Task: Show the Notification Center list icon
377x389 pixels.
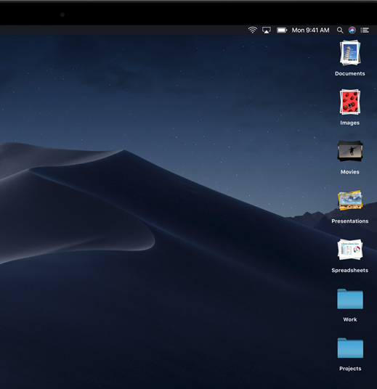Action: tap(365, 30)
